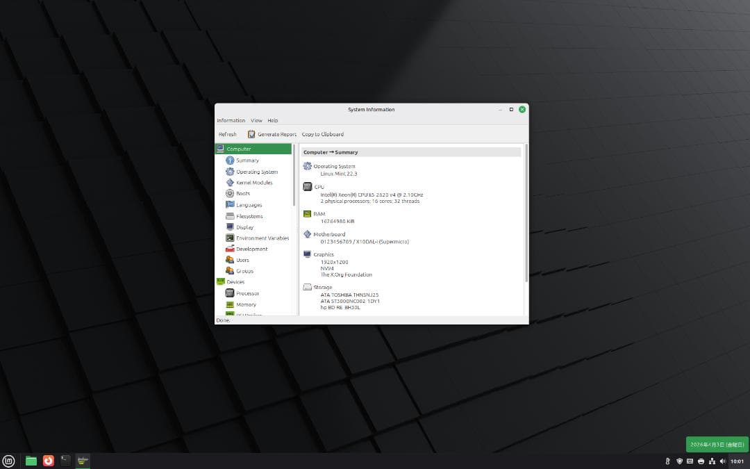Click the Refresh toolbar button
Screen dimensions: 750x469
(x=228, y=135)
